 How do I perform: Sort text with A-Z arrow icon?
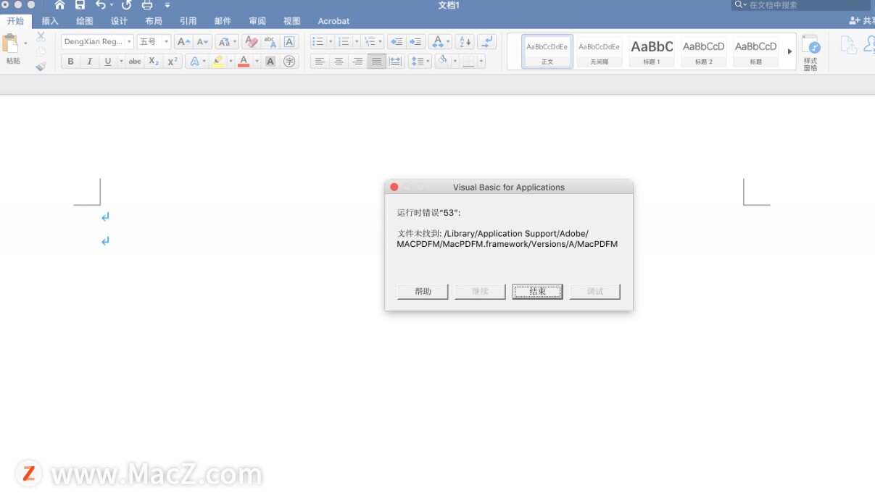point(465,42)
